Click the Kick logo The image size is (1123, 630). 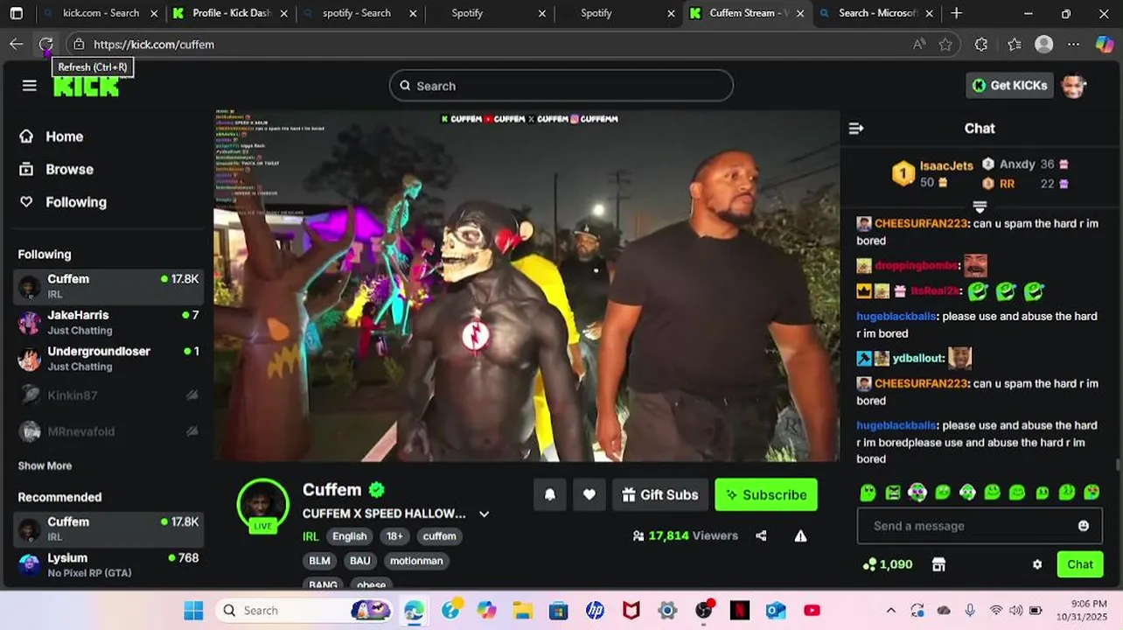87,86
